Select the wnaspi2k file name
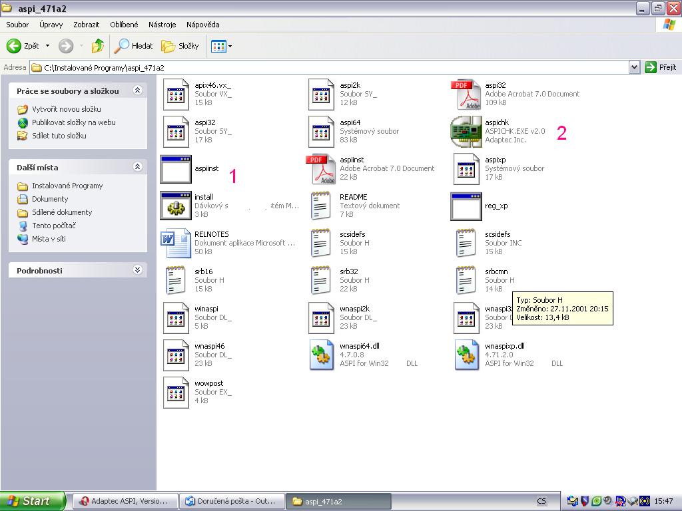The image size is (682, 511). point(354,309)
